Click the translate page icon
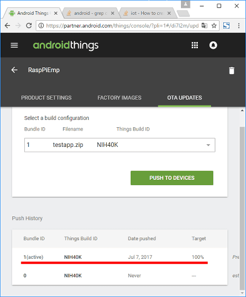Viewport: 246px width, 297px height. 204,25
